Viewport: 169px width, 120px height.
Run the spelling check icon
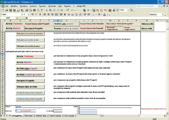42,10
